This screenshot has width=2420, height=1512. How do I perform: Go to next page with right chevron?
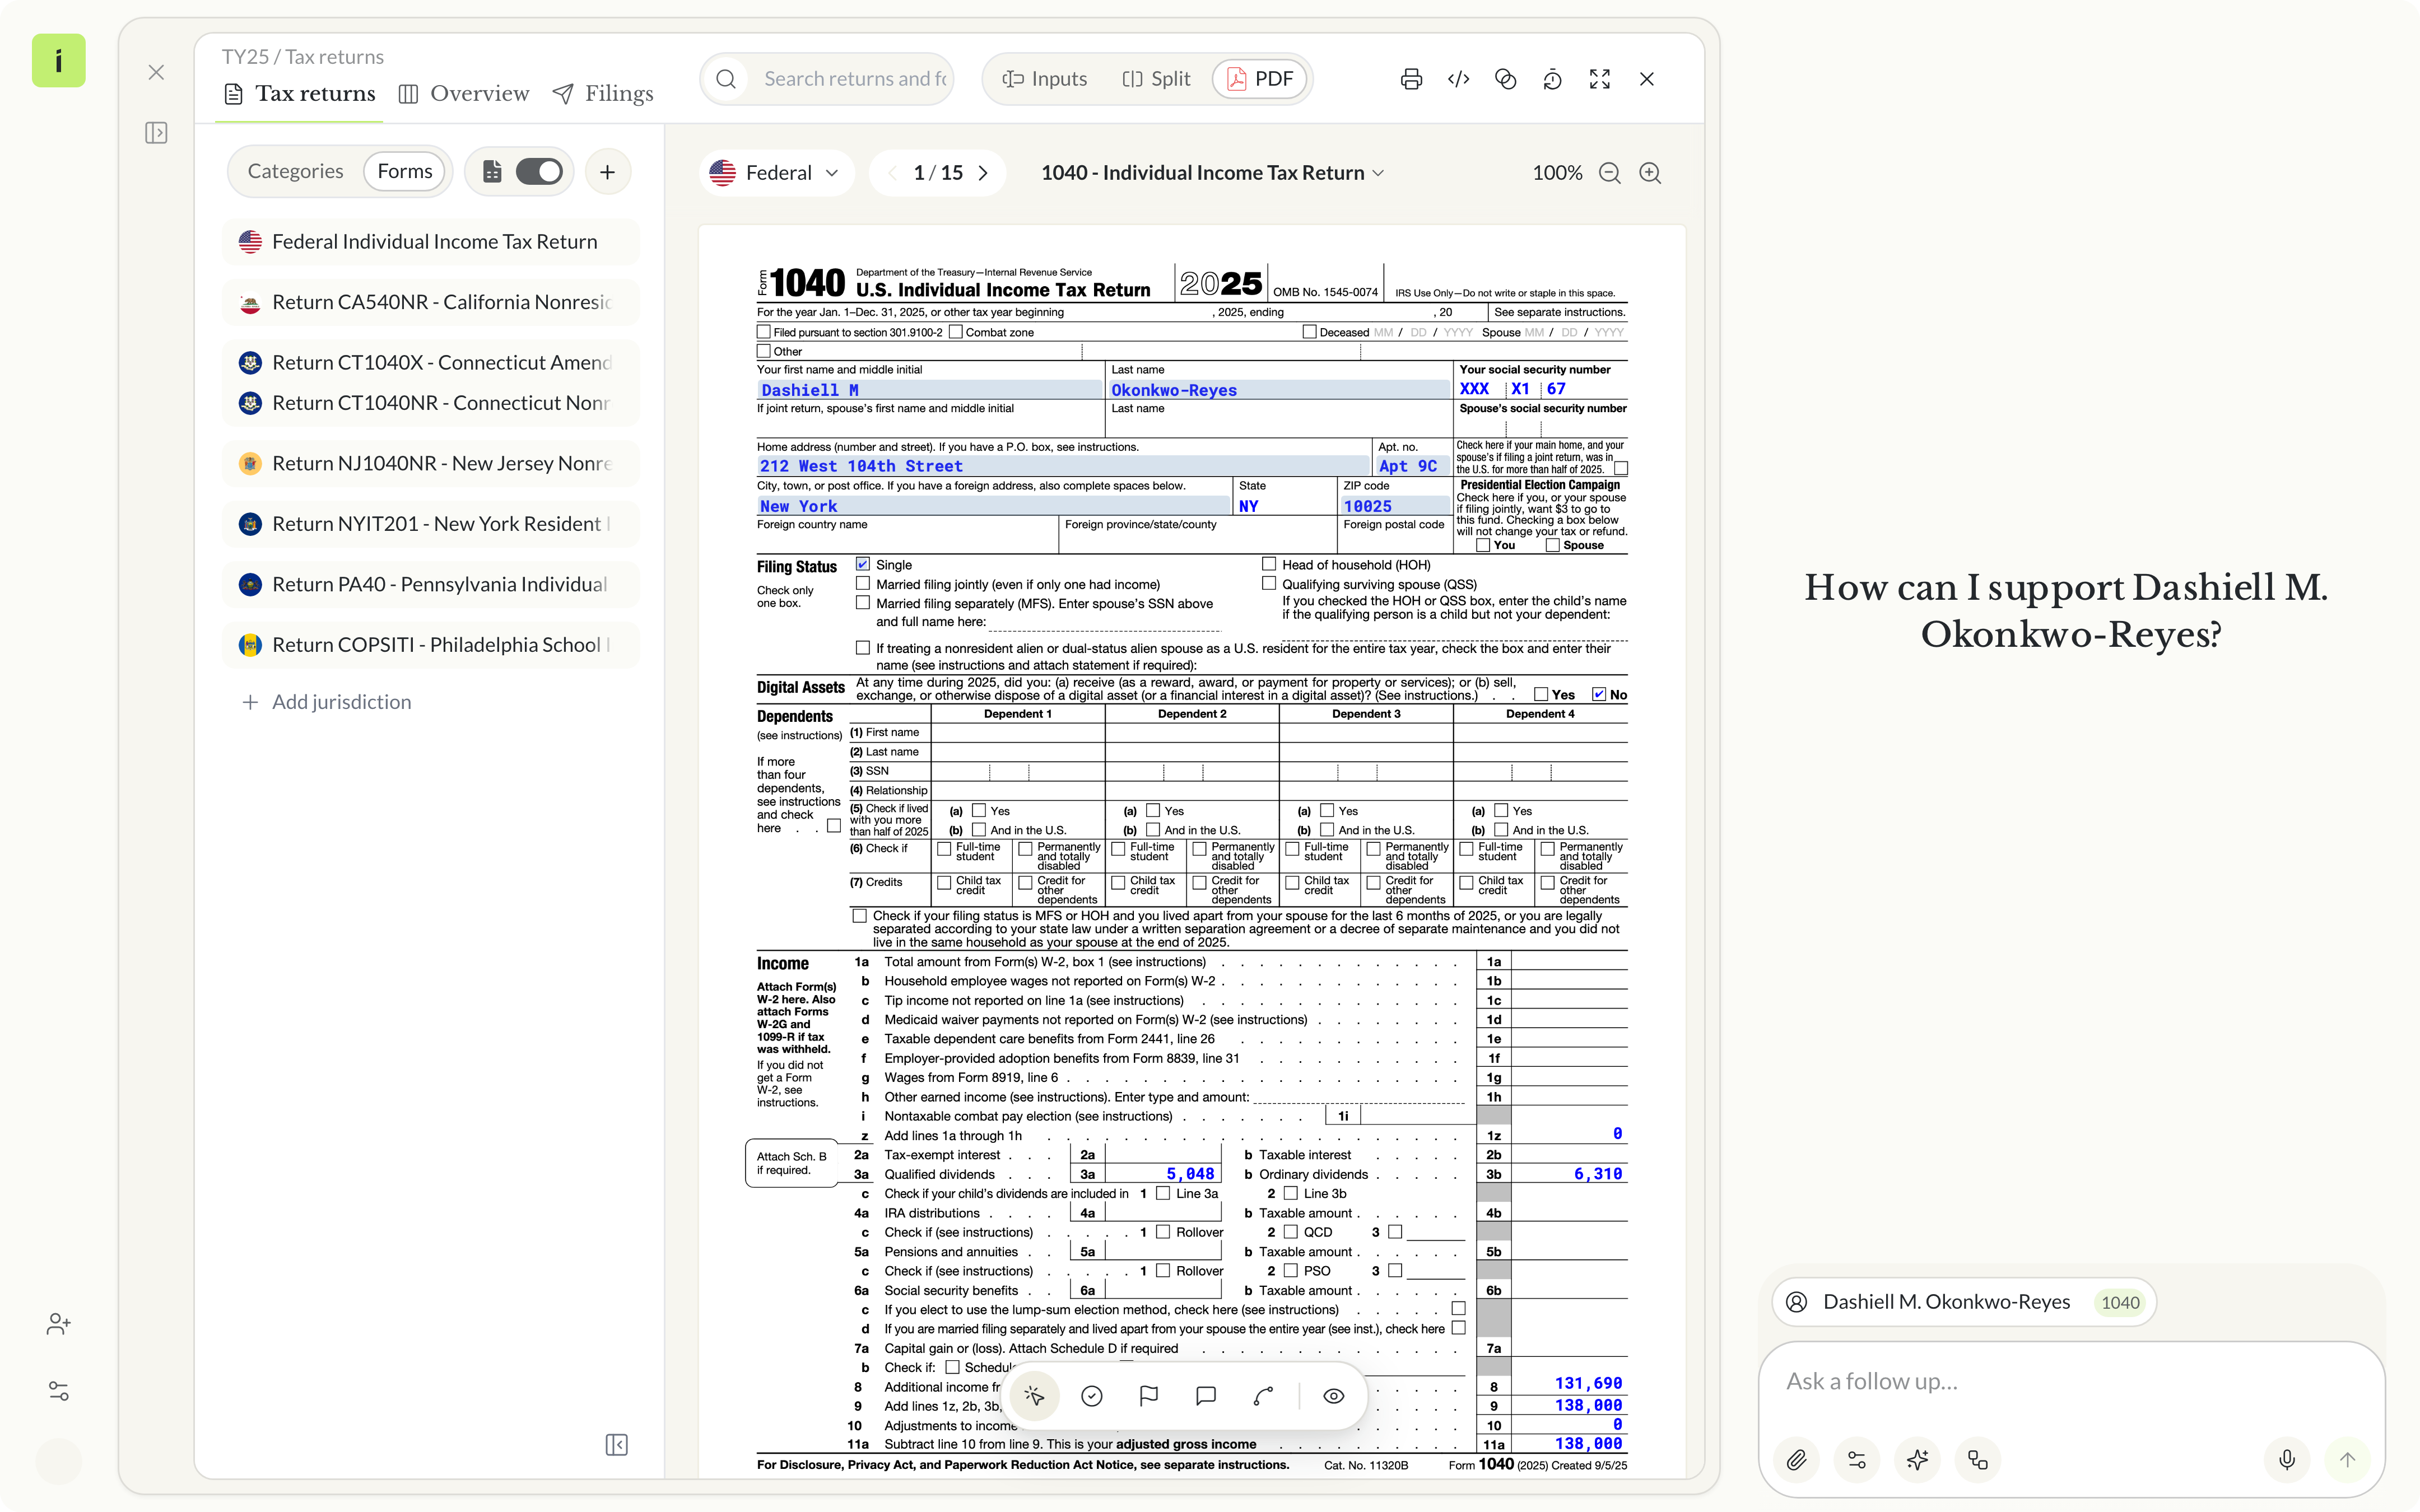coord(983,173)
